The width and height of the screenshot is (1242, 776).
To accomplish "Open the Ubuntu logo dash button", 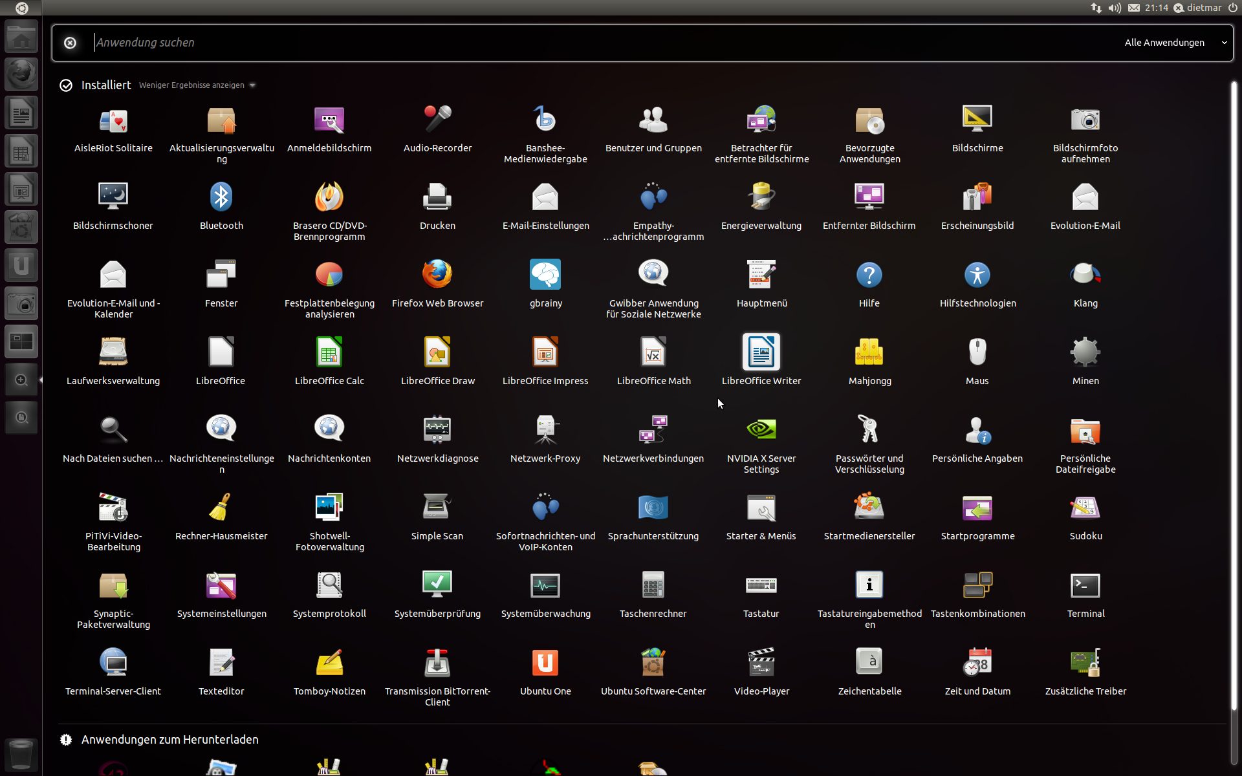I will coord(21,8).
